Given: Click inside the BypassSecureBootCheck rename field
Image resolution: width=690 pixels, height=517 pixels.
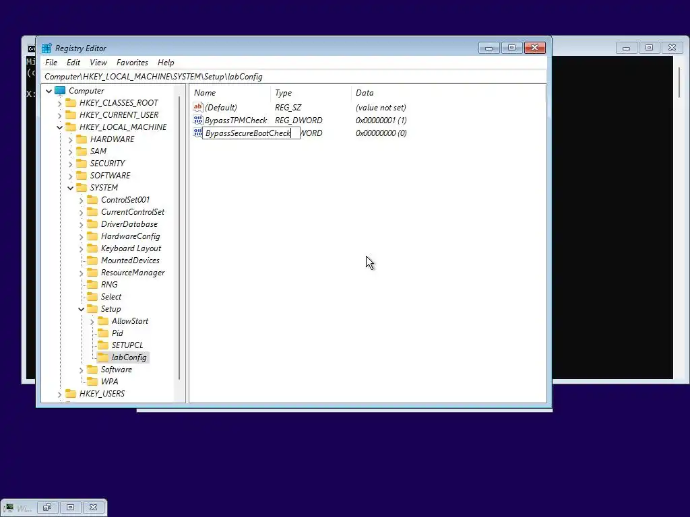Looking at the screenshot, I should [251, 133].
